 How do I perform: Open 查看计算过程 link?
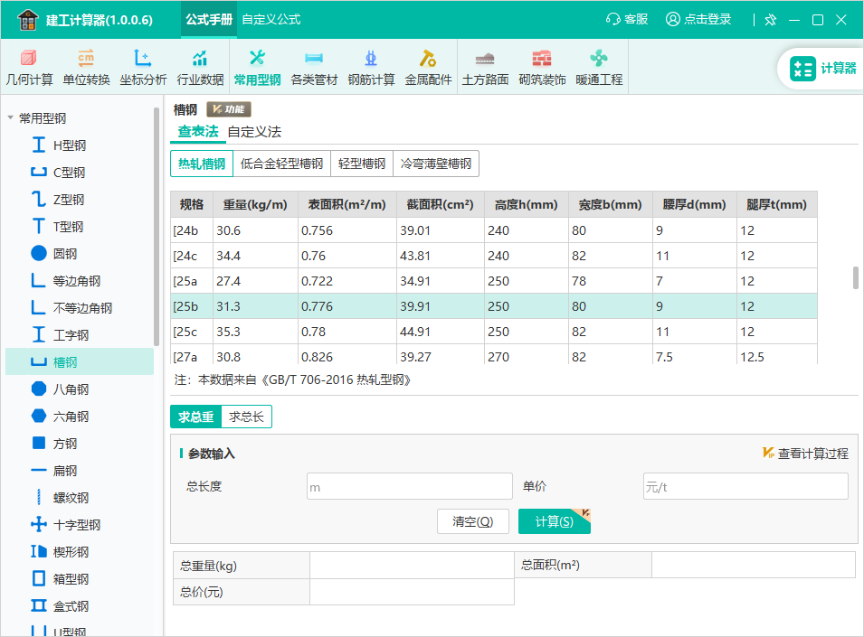point(805,454)
